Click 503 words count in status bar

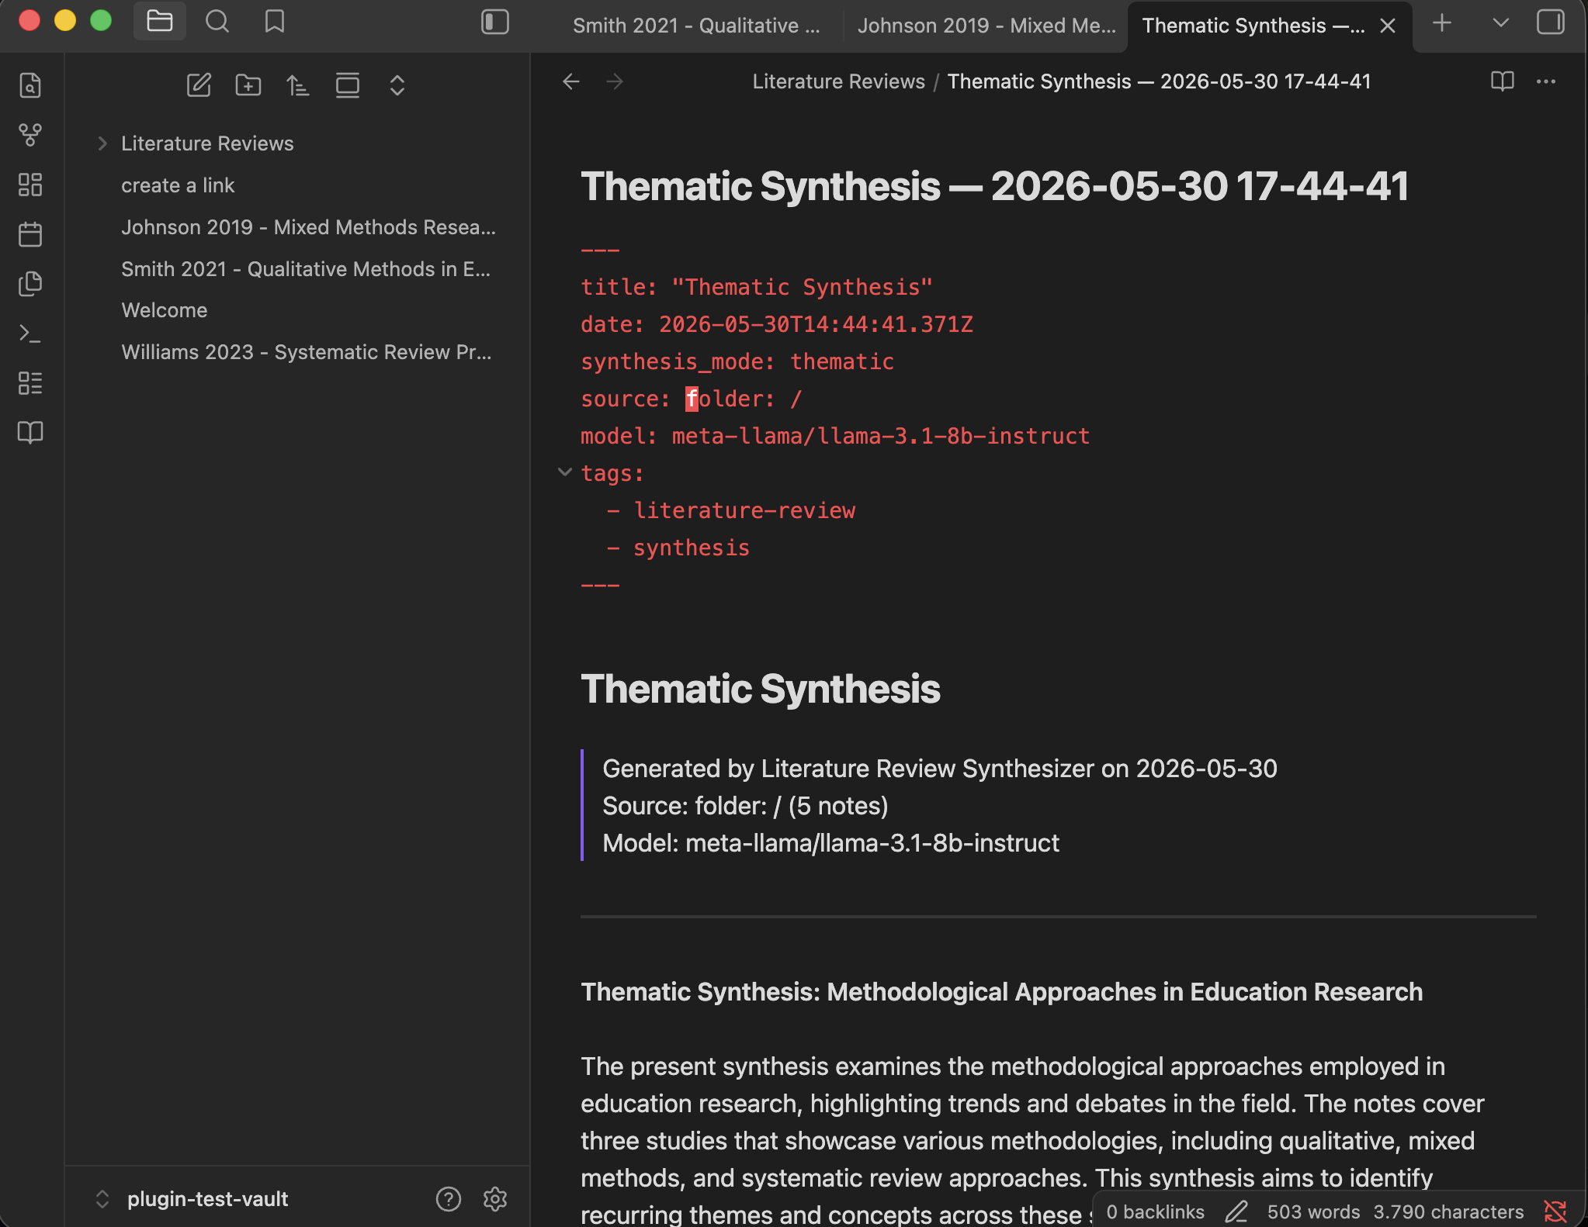[x=1313, y=1212]
